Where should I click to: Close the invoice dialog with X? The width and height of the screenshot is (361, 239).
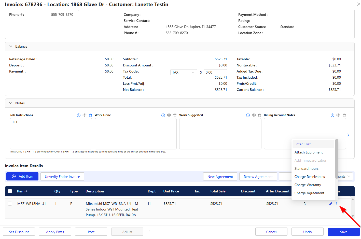coord(358,4)
